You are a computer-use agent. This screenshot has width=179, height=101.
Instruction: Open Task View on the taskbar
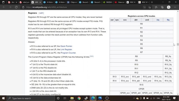[65, 98]
